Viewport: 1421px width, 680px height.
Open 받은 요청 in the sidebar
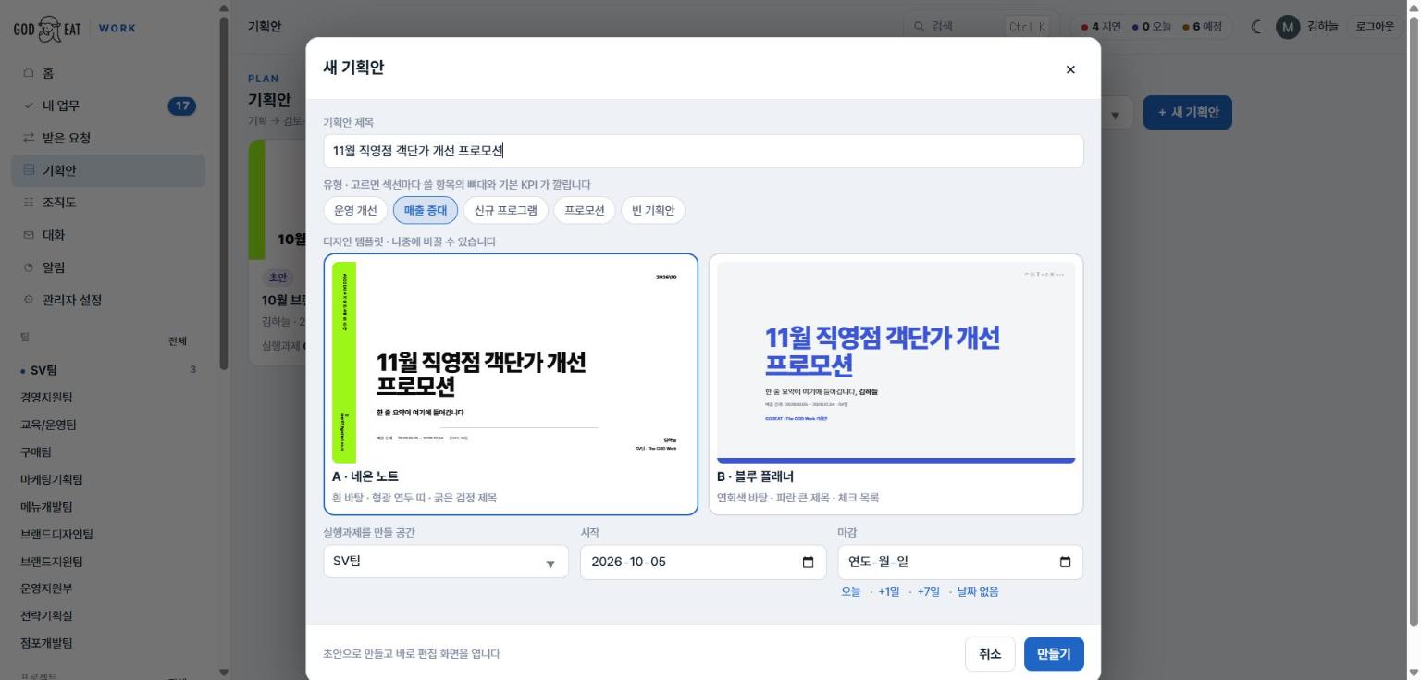[x=108, y=138]
